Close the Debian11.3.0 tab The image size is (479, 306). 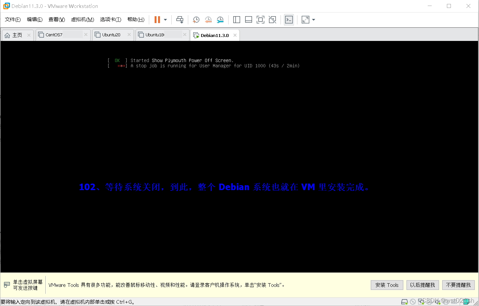pos(235,35)
